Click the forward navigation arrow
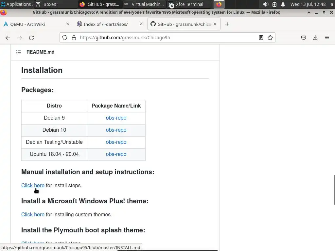 click(x=19, y=38)
